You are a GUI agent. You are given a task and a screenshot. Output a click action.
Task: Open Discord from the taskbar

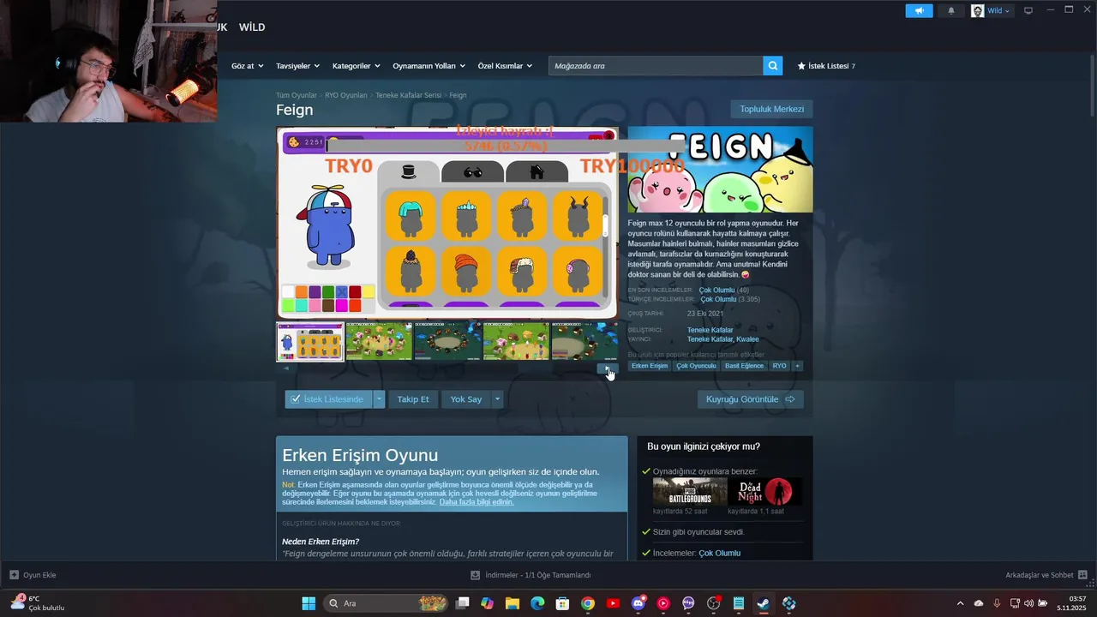pyautogui.click(x=638, y=603)
